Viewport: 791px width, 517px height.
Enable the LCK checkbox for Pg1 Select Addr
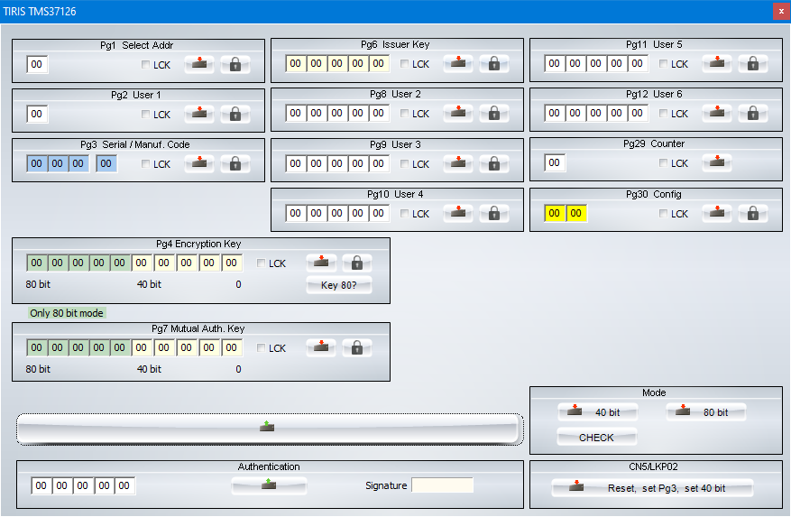pos(145,64)
